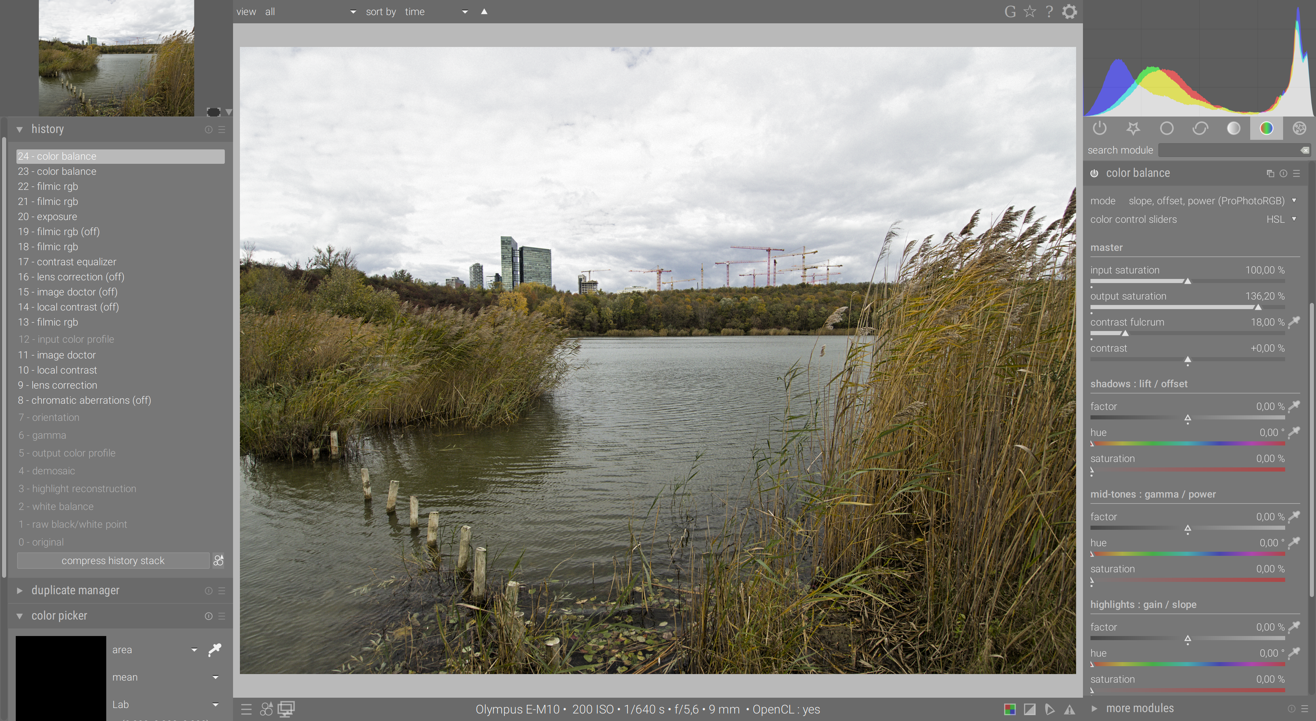Reset color balance module parameters
Viewport: 1316px width, 721px height.
click(x=1283, y=173)
